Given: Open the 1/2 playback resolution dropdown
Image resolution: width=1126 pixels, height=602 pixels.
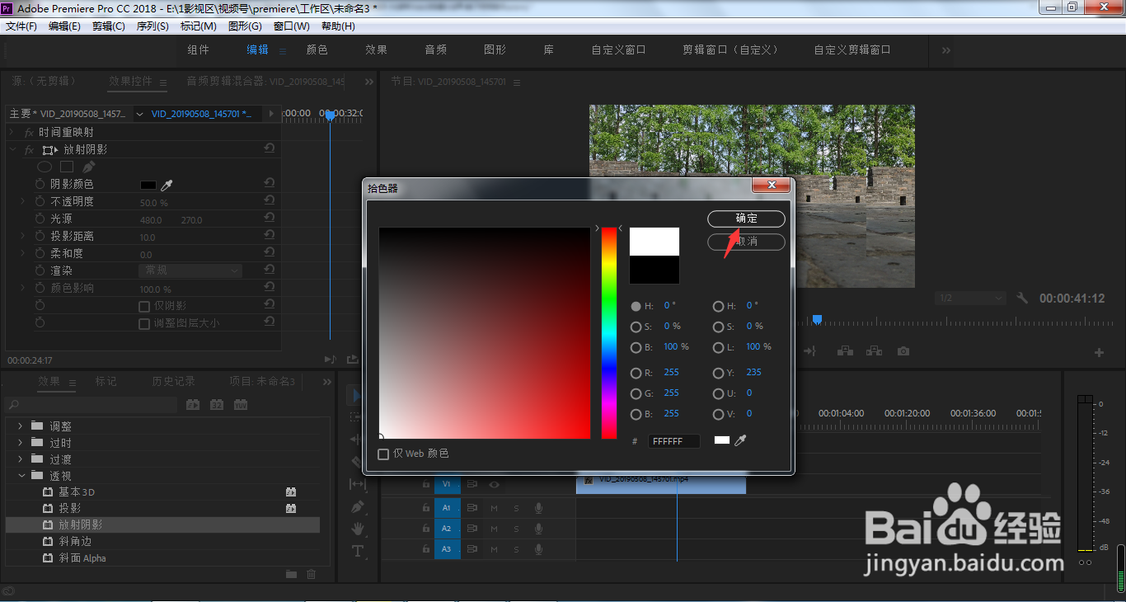Looking at the screenshot, I should [x=971, y=299].
